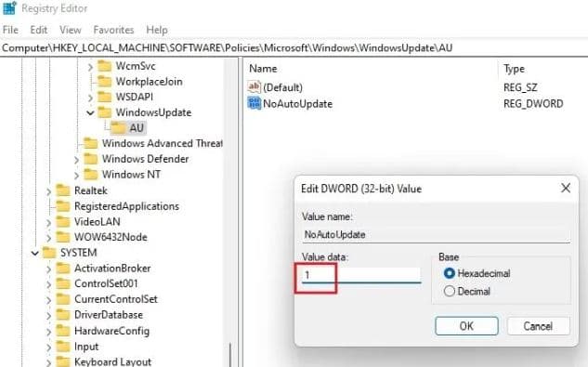Expand the WSDAPI key
The image size is (588, 367).
(90, 98)
